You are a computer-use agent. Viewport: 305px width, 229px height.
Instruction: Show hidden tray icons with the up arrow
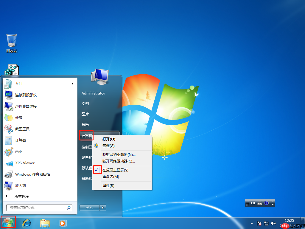[251, 223]
